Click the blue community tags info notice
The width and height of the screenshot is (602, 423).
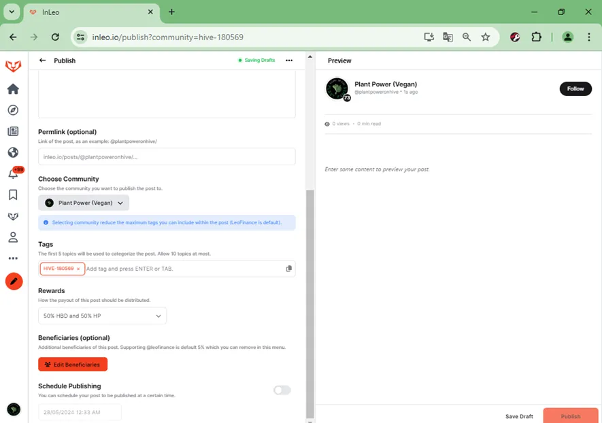pos(167,222)
